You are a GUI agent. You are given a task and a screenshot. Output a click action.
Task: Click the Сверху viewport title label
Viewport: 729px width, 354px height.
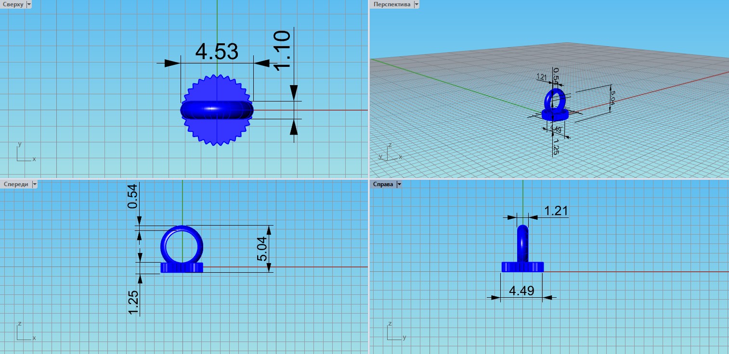tap(13, 4)
